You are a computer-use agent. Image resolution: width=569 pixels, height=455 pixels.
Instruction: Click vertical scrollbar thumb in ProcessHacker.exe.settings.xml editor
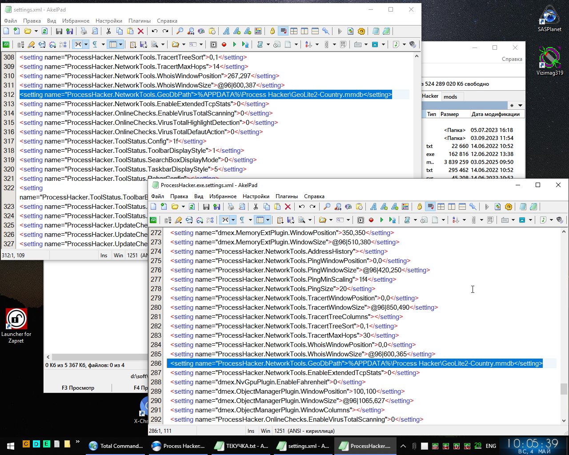564,389
